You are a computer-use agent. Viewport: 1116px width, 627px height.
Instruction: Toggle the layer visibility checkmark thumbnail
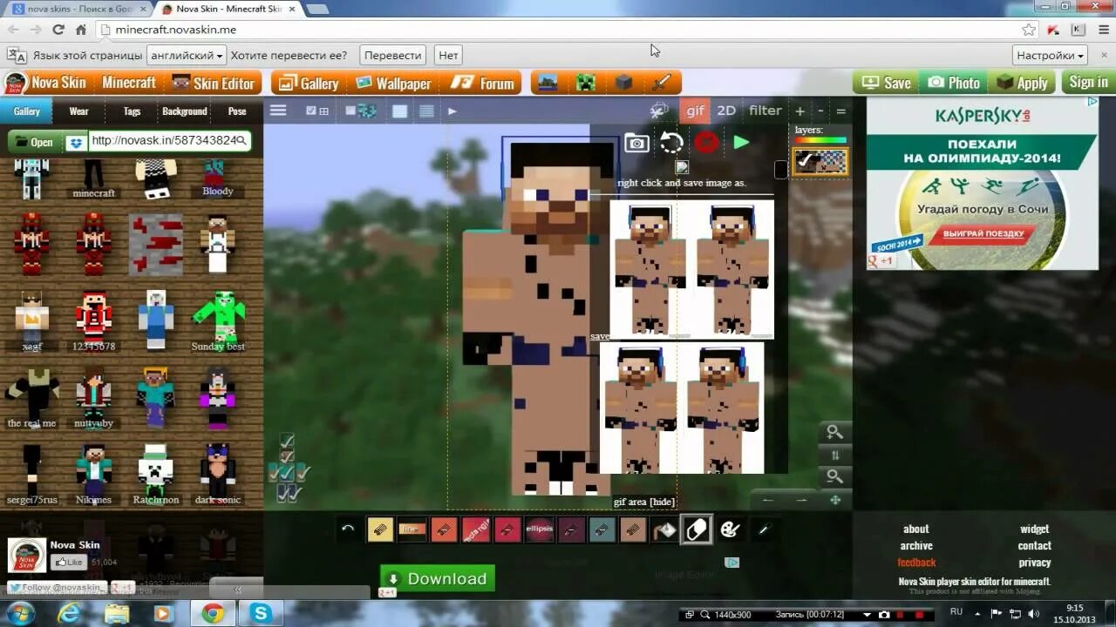820,161
